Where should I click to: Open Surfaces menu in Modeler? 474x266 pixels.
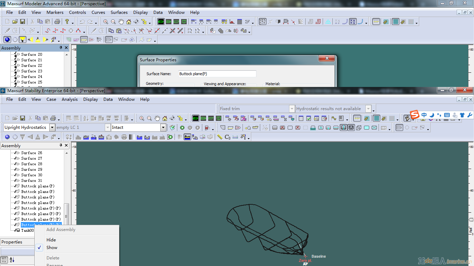click(x=119, y=12)
